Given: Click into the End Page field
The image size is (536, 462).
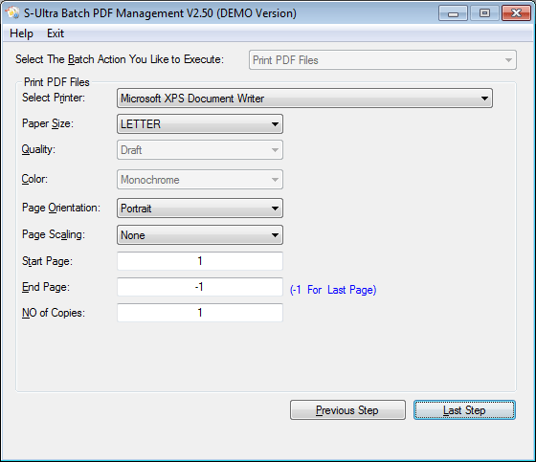Looking at the screenshot, I should click(x=200, y=287).
